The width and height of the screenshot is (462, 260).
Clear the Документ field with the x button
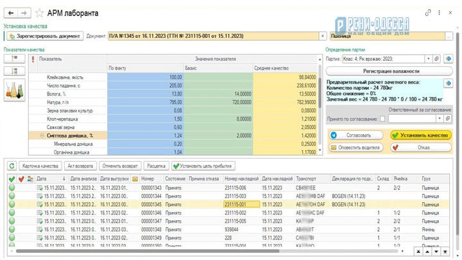[x=323, y=36]
